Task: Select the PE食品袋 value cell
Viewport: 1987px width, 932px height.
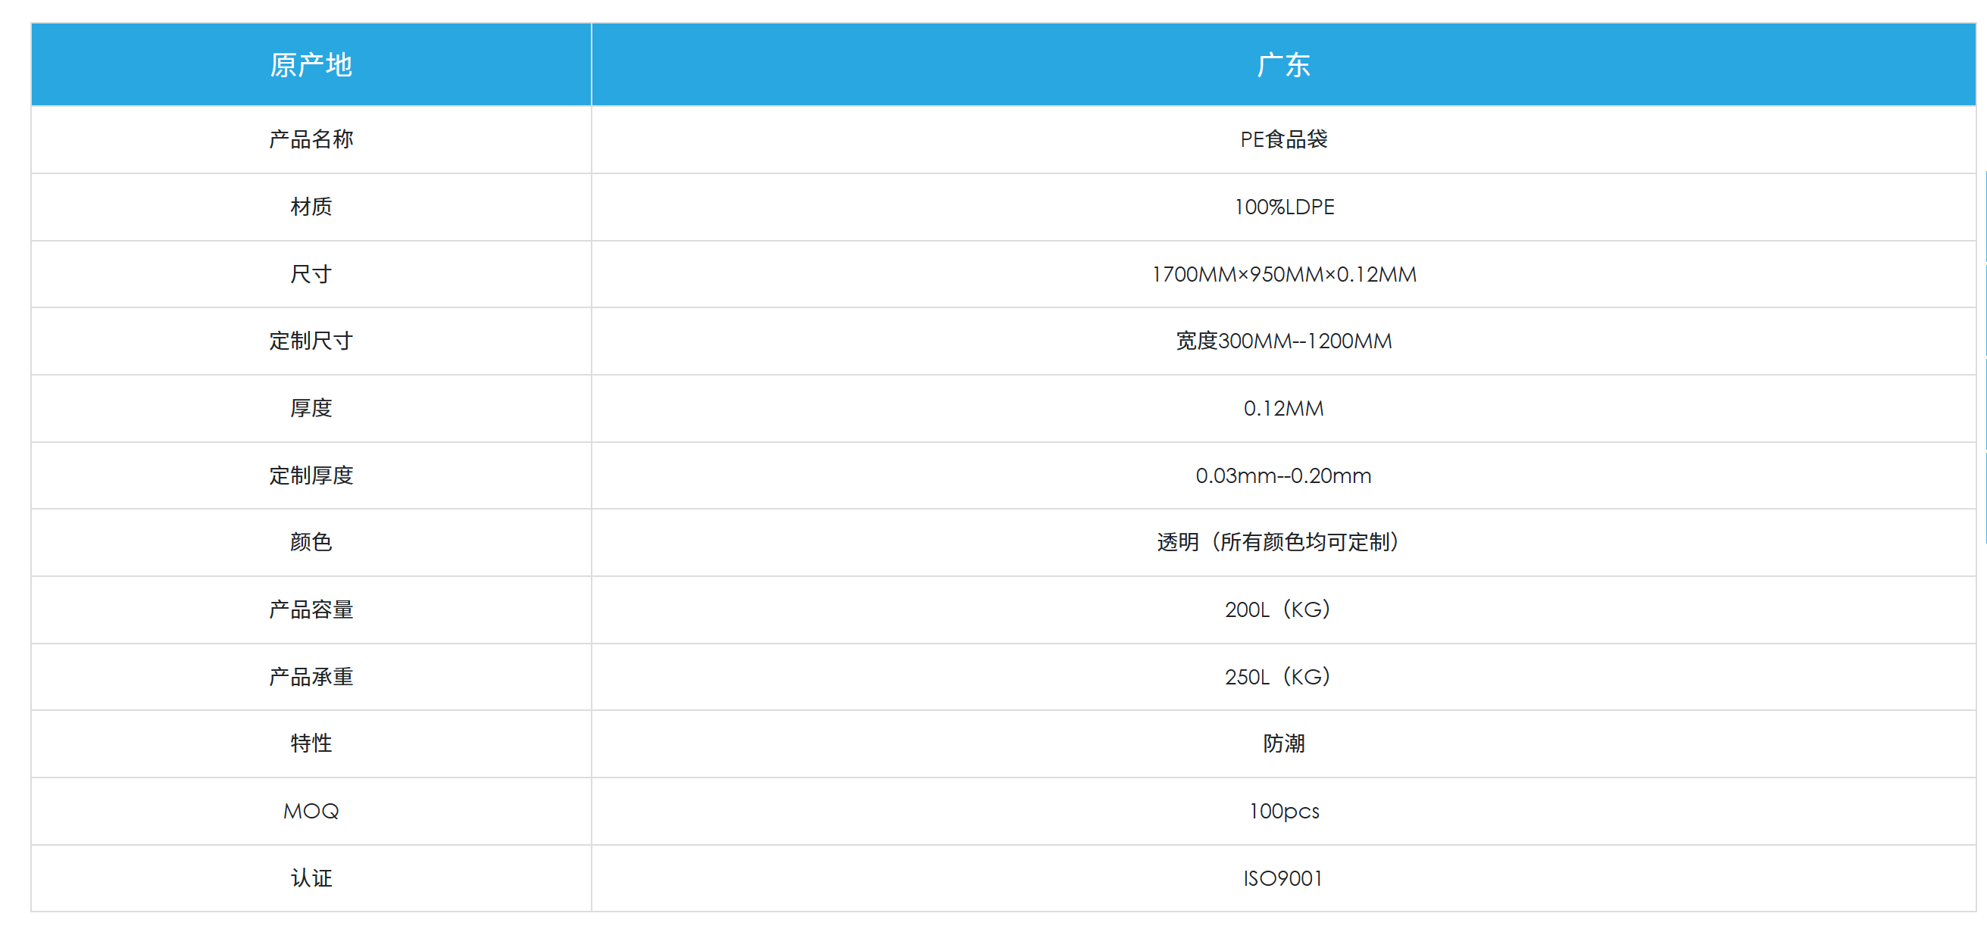Action: (1283, 139)
